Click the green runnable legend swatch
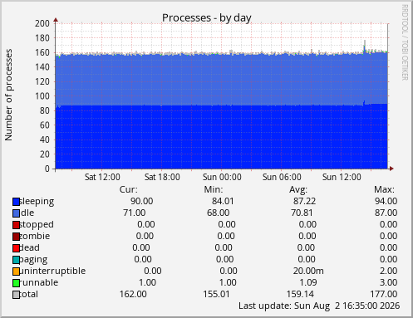 point(16,283)
